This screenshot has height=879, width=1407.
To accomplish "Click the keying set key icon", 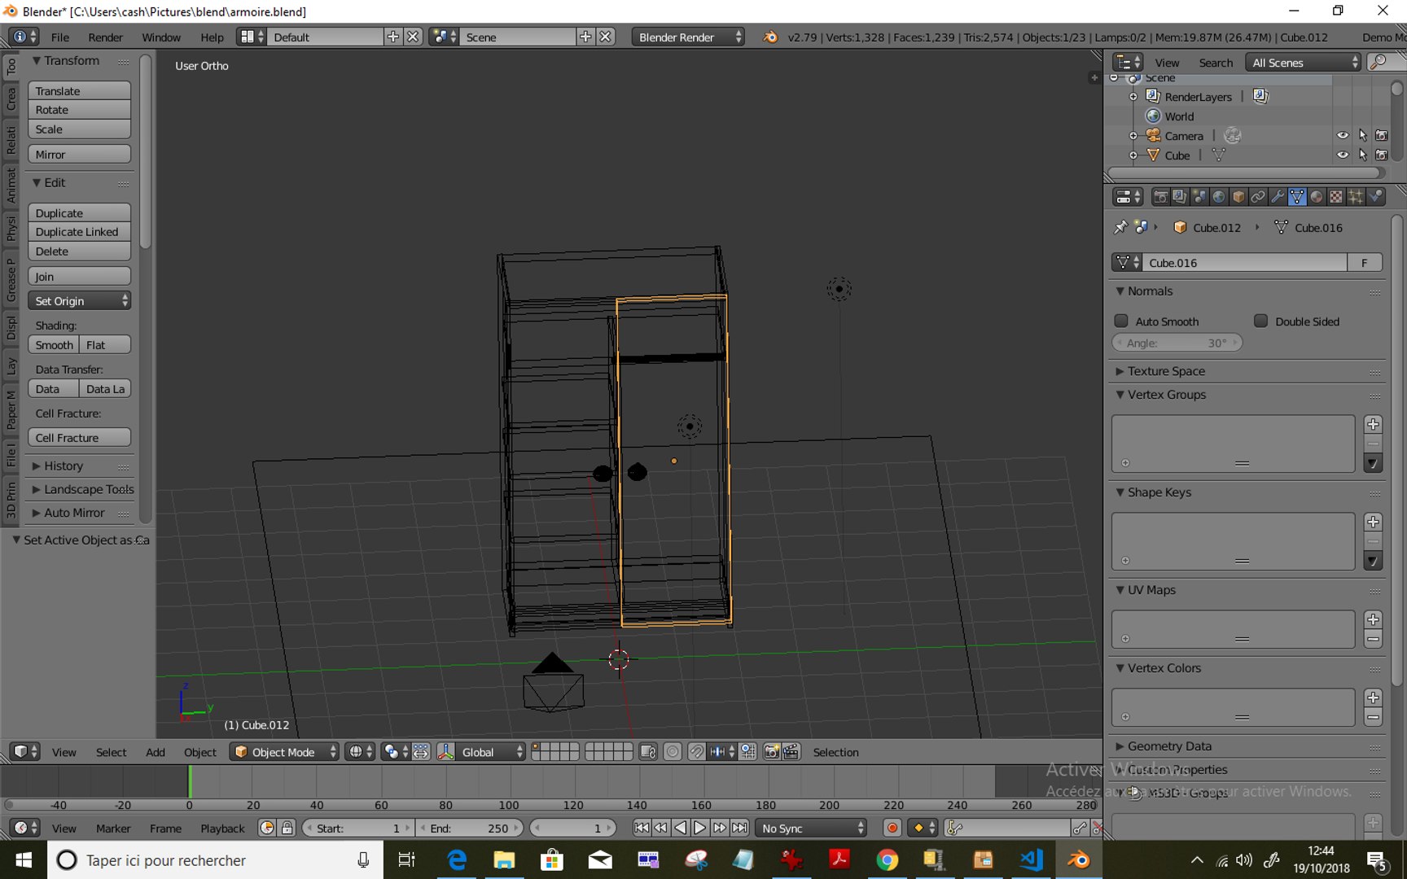I will (955, 828).
